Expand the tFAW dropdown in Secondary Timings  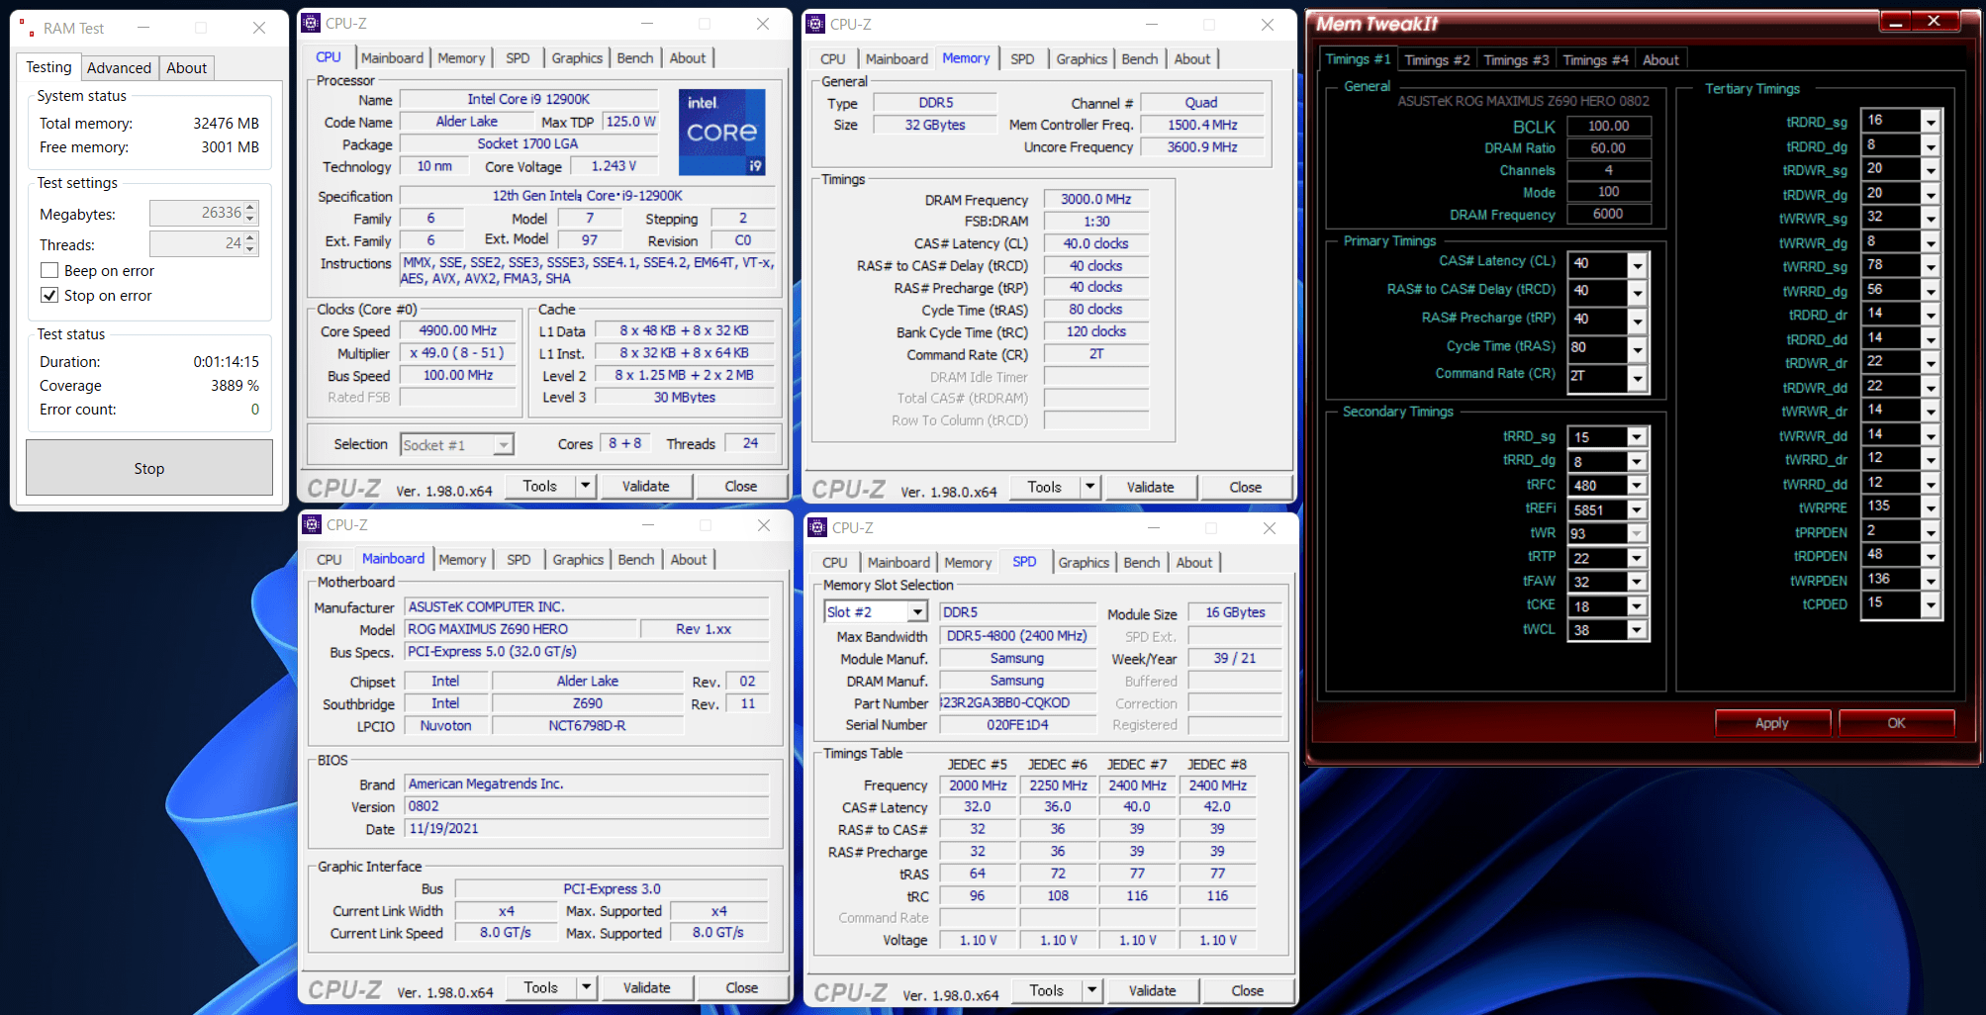point(1637,583)
